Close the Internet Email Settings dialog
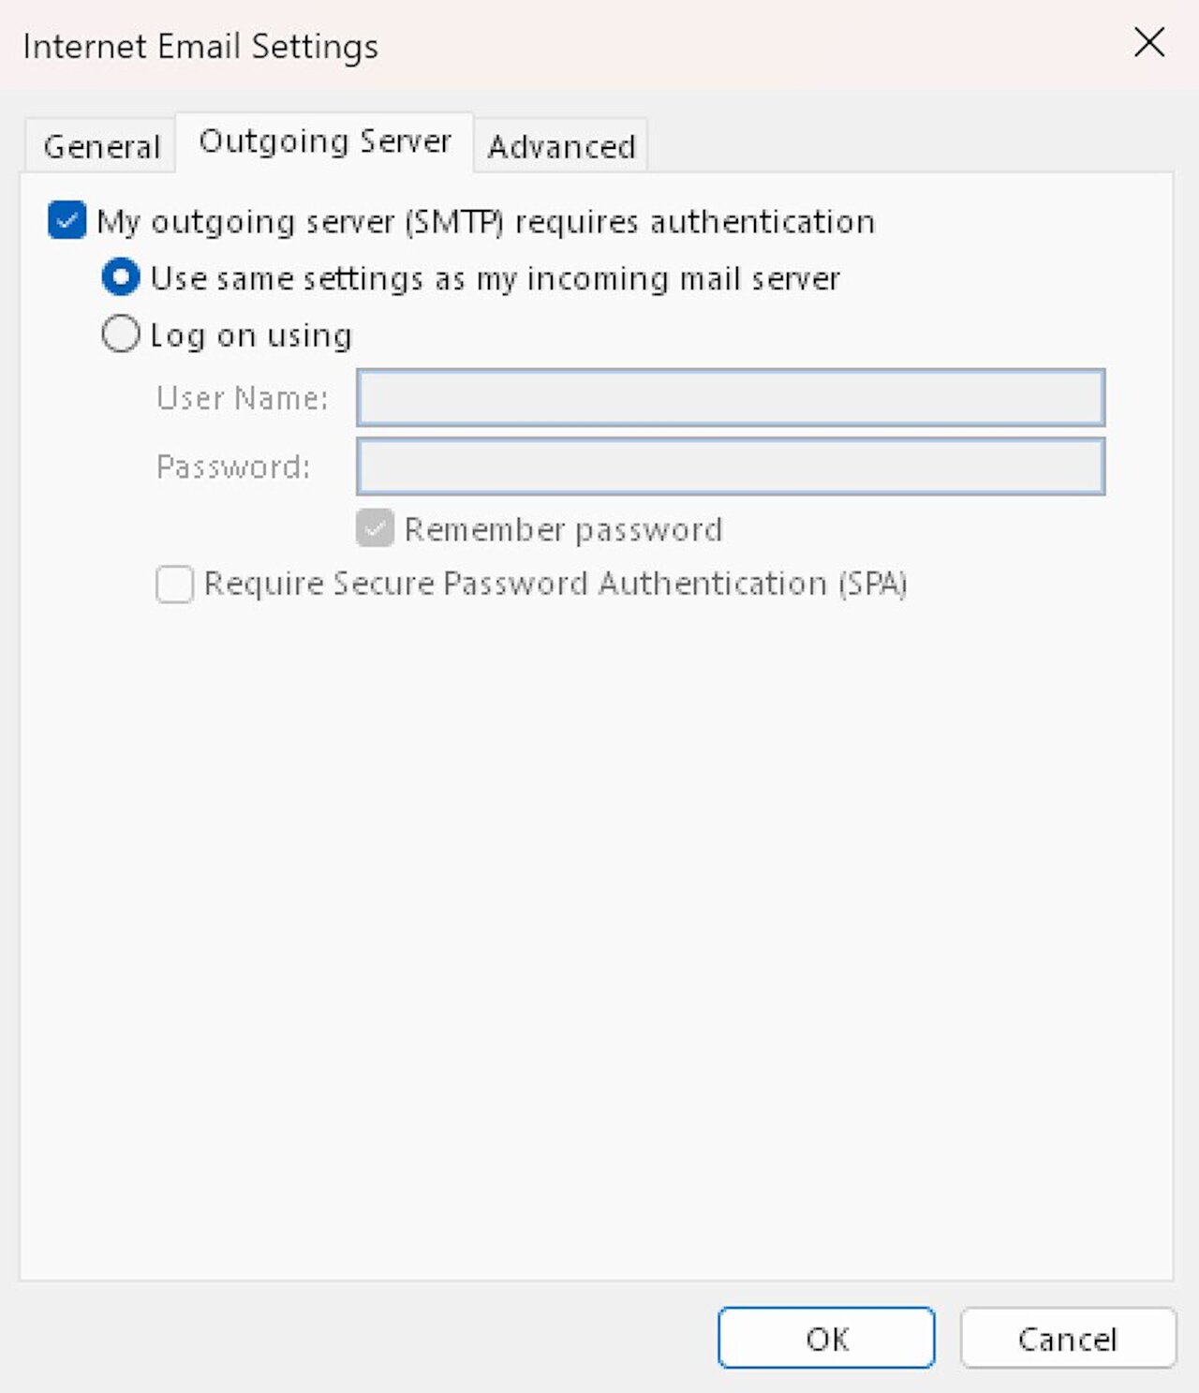 (x=1147, y=43)
